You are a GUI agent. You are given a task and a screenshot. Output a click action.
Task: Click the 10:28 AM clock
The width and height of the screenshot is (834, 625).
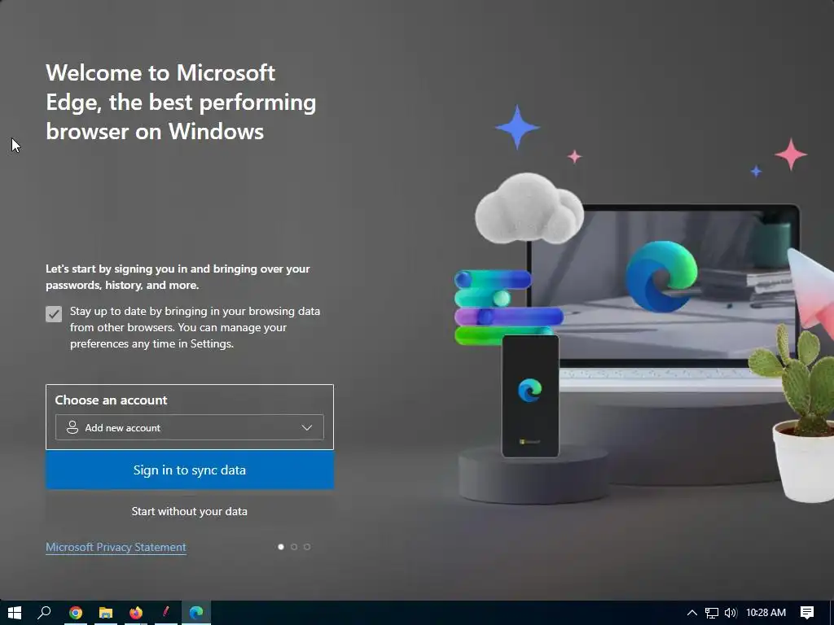tap(766, 613)
